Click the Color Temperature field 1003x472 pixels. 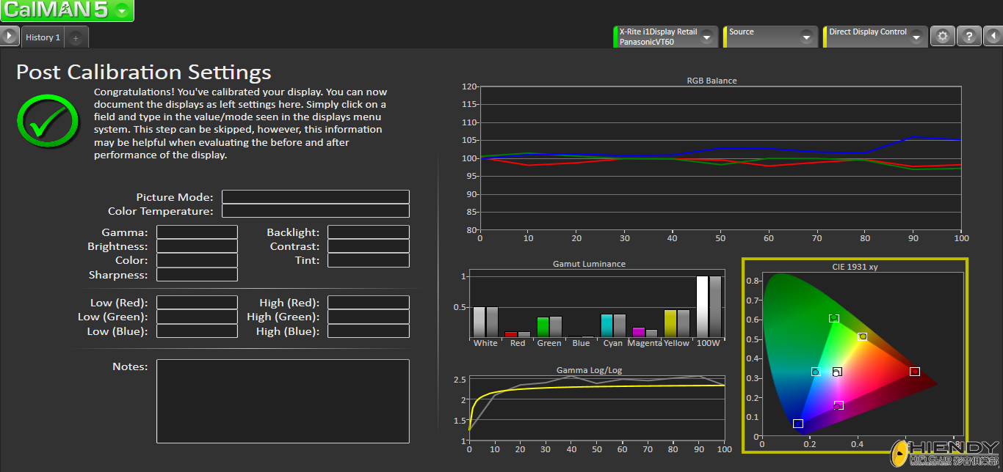pos(315,211)
